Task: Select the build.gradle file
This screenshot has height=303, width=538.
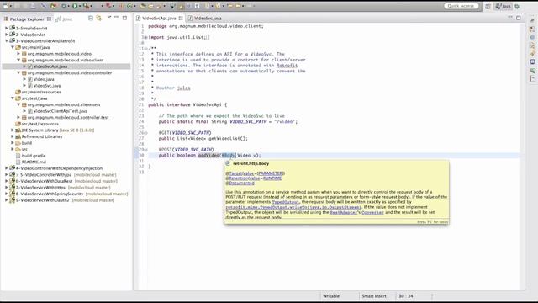Action: pos(34,156)
